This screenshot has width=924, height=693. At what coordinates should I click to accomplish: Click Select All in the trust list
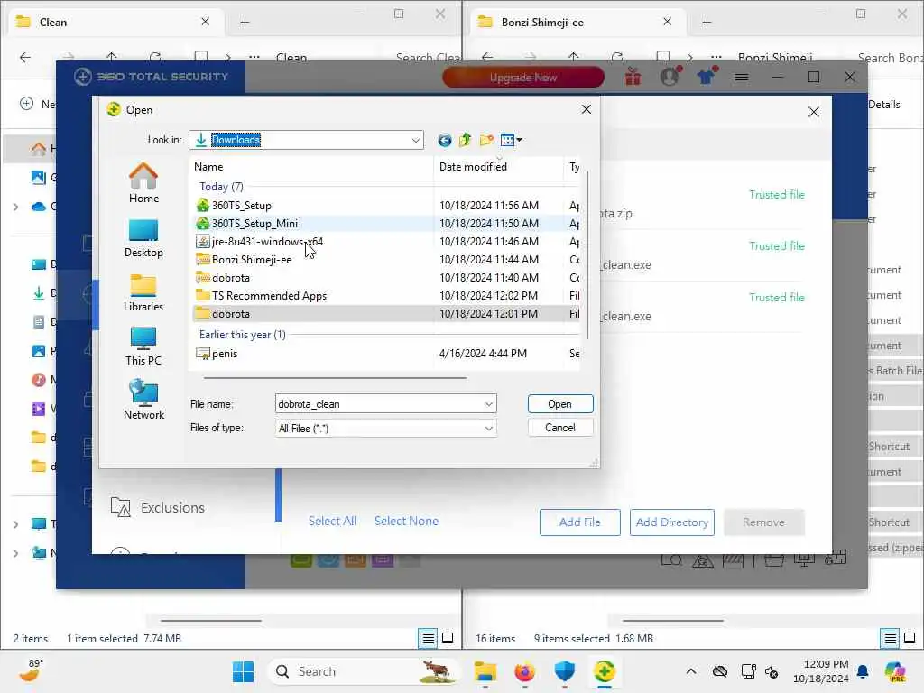(332, 521)
